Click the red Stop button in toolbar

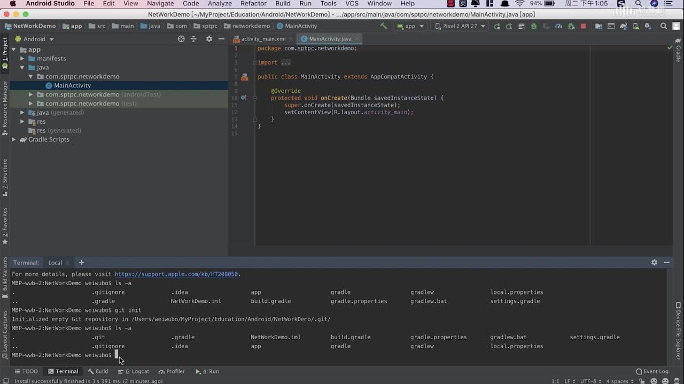[583, 26]
